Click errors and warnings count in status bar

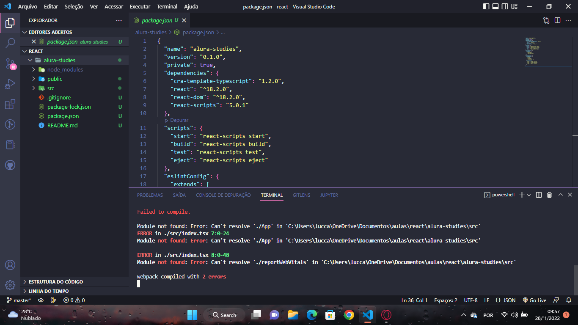pyautogui.click(x=74, y=300)
